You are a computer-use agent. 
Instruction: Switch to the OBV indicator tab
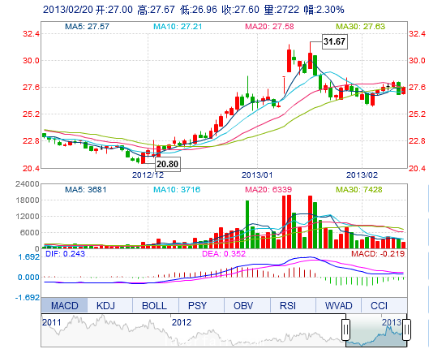click(243, 305)
